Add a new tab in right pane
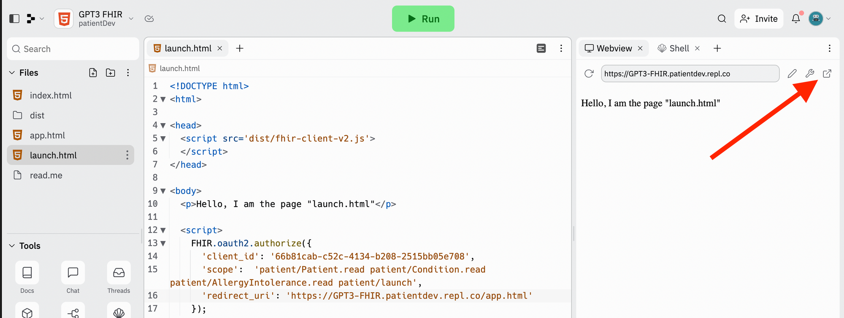The image size is (844, 318). point(717,49)
